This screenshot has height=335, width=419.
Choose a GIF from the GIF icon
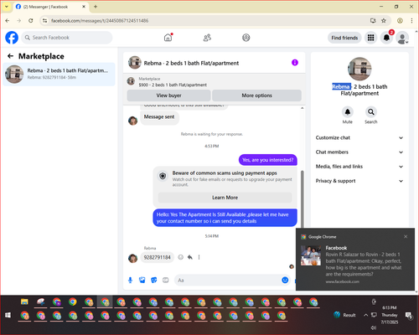pos(166,280)
